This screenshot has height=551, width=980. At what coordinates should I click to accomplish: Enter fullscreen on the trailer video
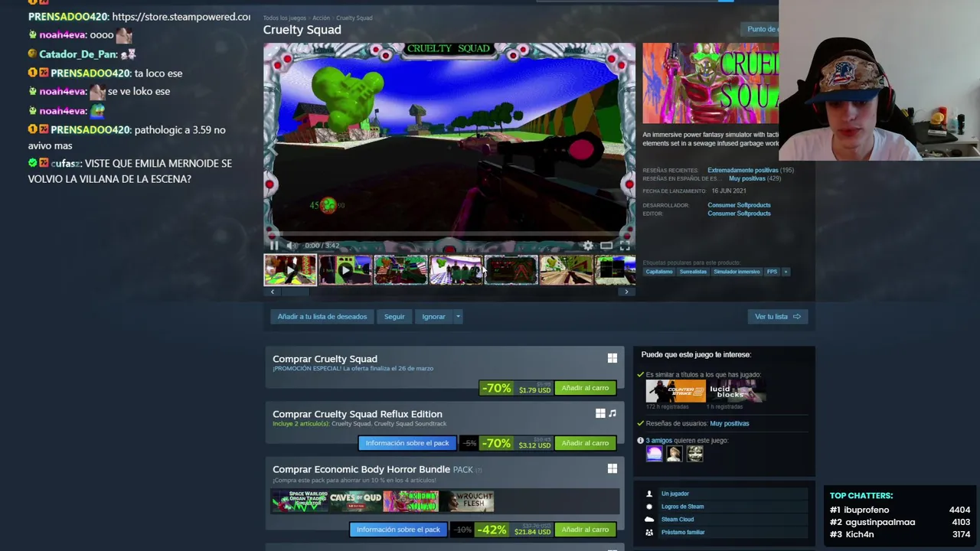[625, 246]
